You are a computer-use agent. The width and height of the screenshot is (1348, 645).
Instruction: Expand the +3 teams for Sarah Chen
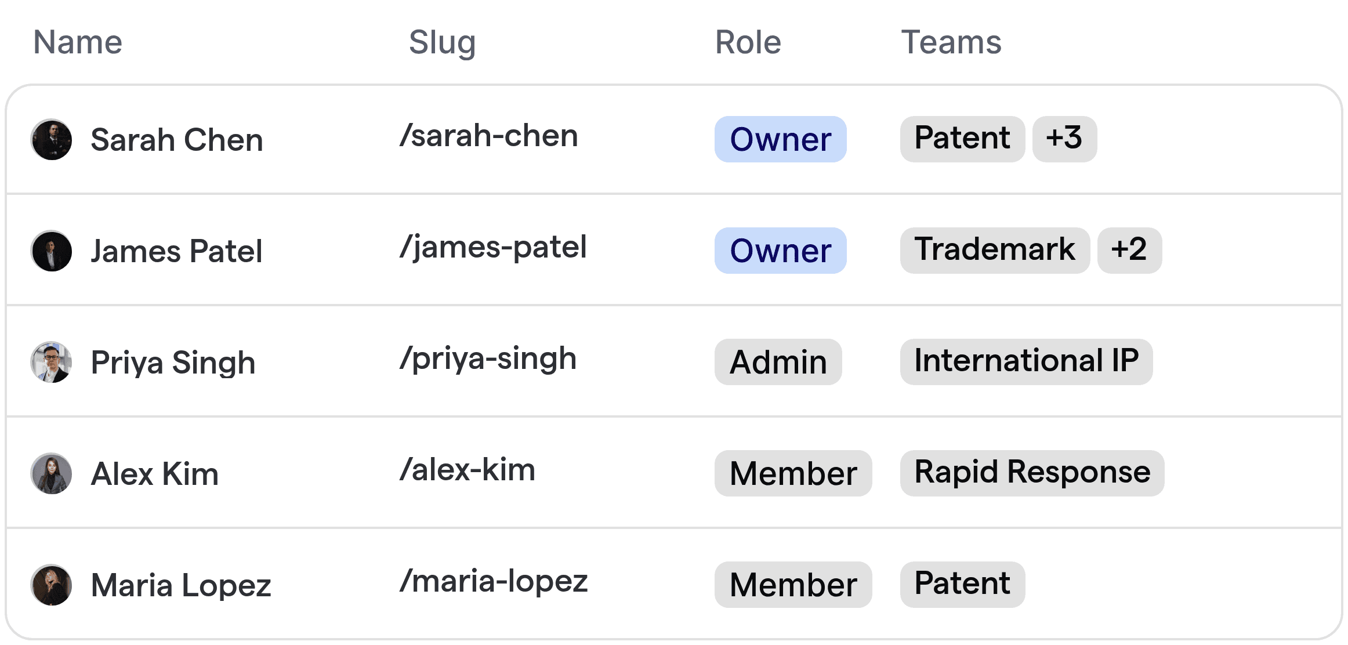click(1064, 138)
